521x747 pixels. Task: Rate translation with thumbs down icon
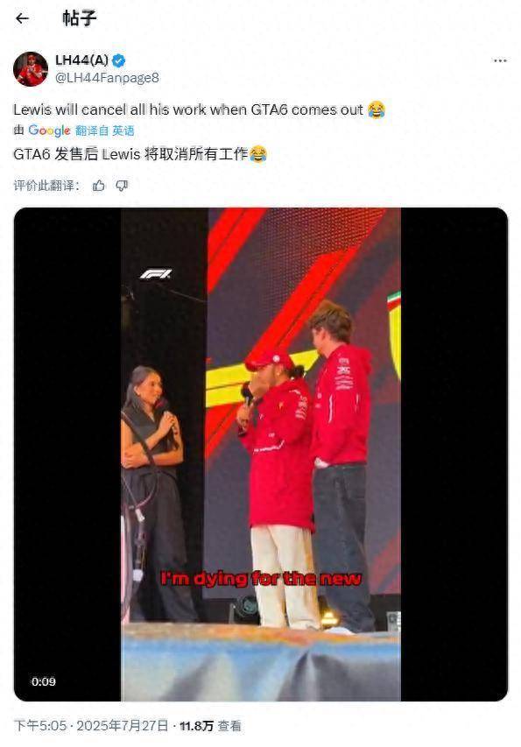122,186
